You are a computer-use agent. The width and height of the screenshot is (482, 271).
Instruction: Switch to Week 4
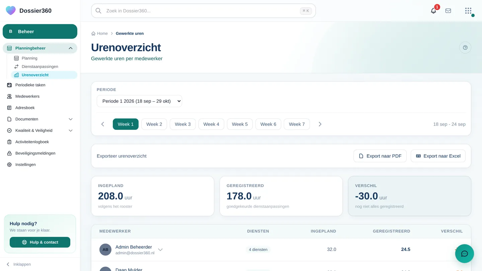pos(211,124)
